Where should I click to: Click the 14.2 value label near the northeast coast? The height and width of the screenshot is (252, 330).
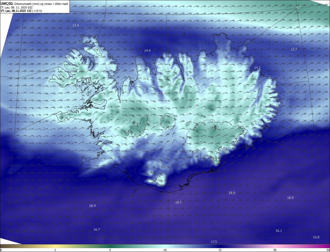coord(257,68)
